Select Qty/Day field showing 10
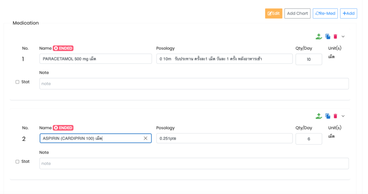Screen dimensions: 368x194 click(x=308, y=59)
